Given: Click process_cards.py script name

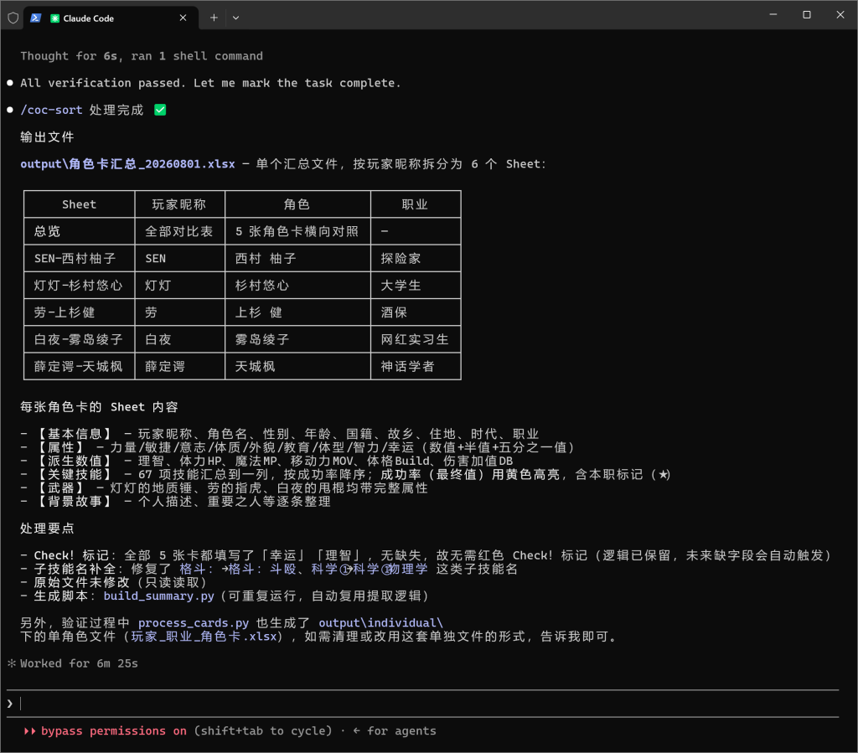Looking at the screenshot, I should click(194, 623).
